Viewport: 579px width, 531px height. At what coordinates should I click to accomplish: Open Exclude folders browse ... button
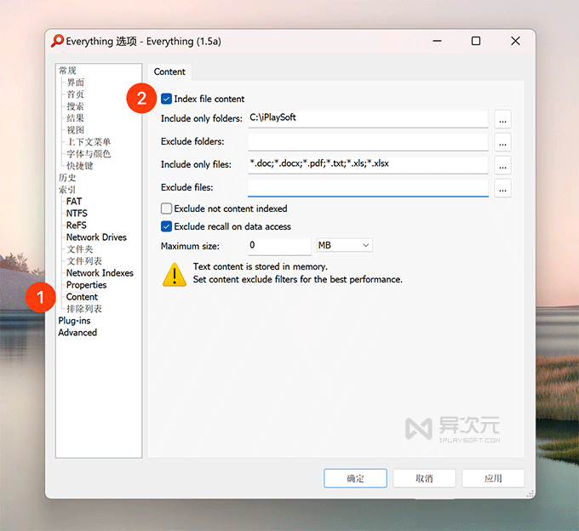click(x=502, y=141)
